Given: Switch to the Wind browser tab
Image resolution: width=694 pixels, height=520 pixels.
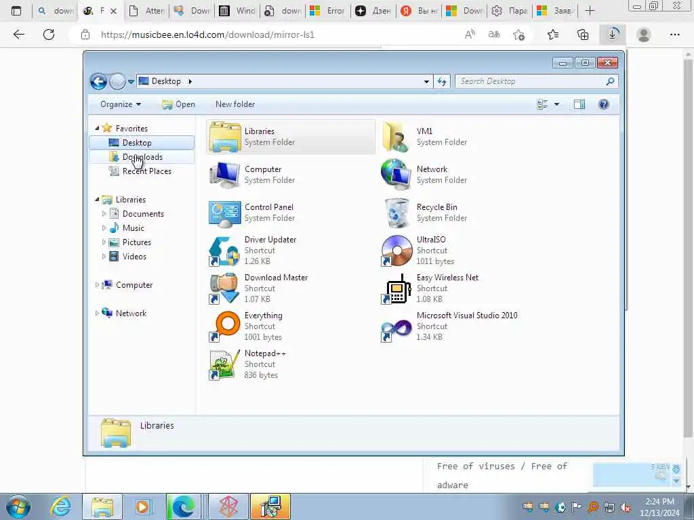Looking at the screenshot, I should tap(238, 11).
